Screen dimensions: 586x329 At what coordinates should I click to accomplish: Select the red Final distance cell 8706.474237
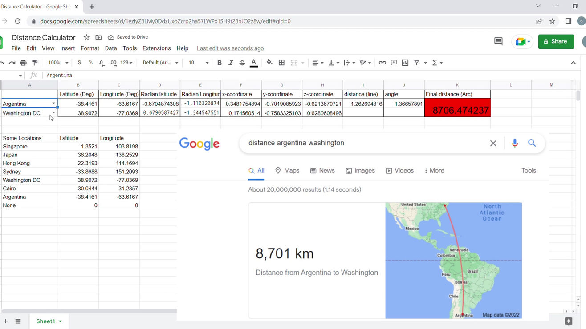pos(457,108)
